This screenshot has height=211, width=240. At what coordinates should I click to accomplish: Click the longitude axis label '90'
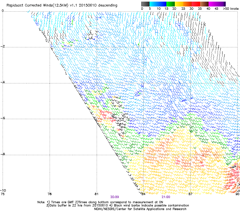click(x=237, y=194)
